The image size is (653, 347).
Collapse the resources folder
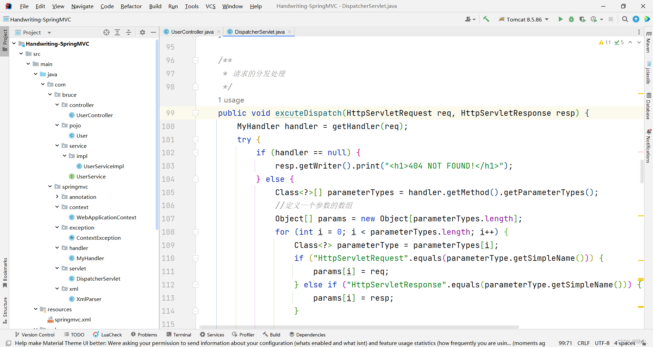coord(36,309)
